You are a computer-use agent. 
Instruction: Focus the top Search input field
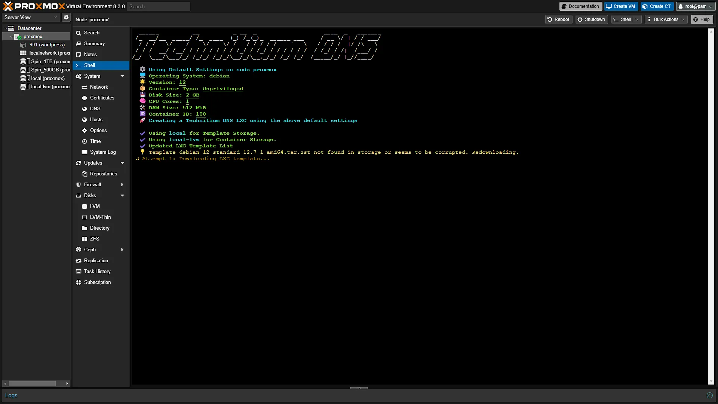coord(159,6)
